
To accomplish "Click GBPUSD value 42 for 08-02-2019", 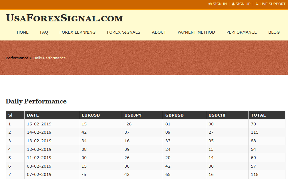I will point(168,166).
